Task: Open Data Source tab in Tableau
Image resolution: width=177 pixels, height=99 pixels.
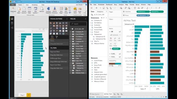Action: [95, 94]
